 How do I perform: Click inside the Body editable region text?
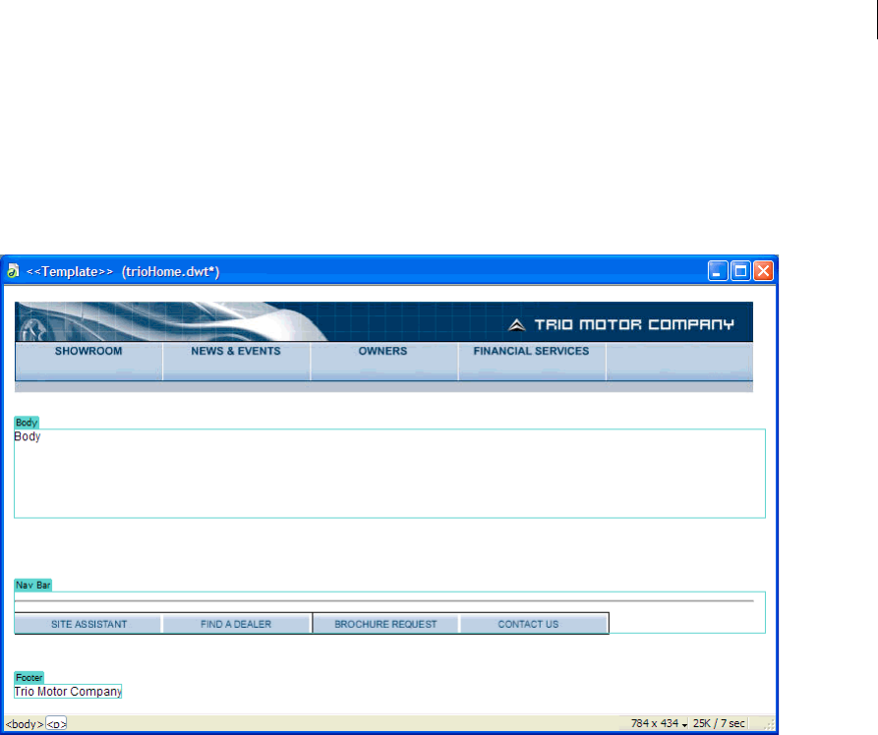pyautogui.click(x=28, y=436)
